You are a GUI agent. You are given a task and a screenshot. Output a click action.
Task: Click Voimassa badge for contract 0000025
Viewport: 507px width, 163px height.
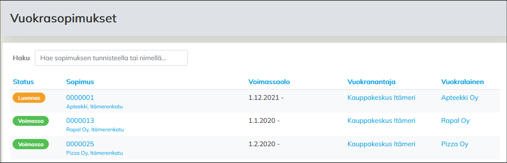click(x=31, y=144)
